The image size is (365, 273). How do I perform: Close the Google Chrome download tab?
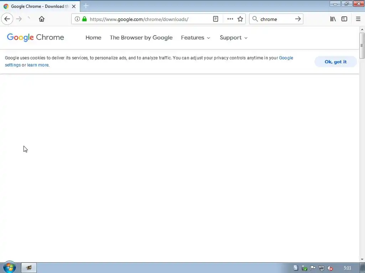coord(74,6)
